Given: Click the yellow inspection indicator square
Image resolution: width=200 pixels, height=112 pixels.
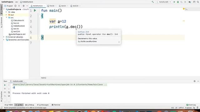Looking at the screenshot, I should click(x=184, y=9).
